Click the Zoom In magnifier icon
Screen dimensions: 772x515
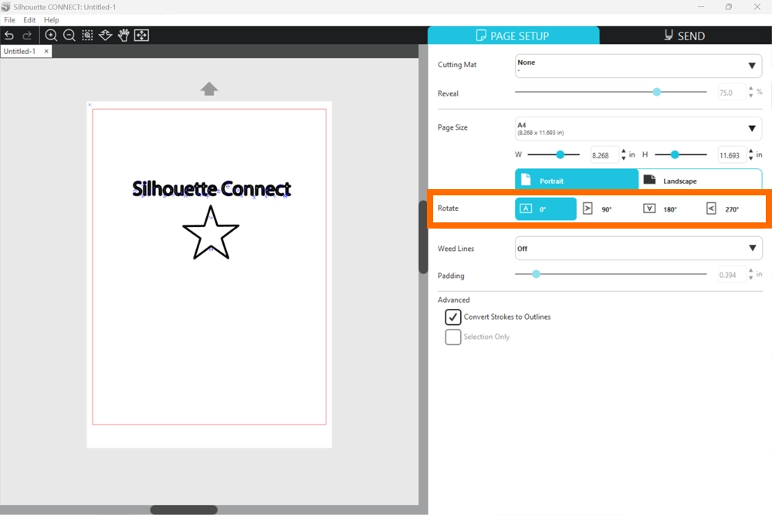pos(51,36)
